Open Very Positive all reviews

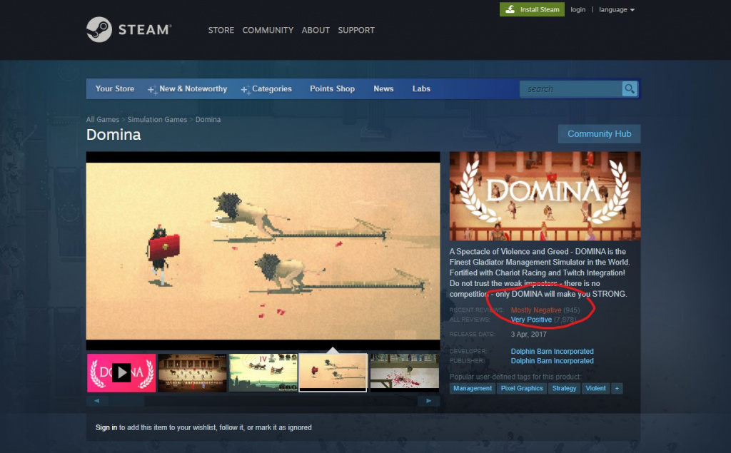point(531,320)
